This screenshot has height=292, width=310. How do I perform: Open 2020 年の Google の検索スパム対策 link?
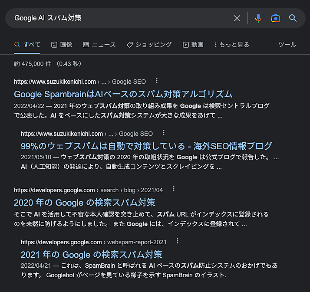pyautogui.click(x=85, y=202)
